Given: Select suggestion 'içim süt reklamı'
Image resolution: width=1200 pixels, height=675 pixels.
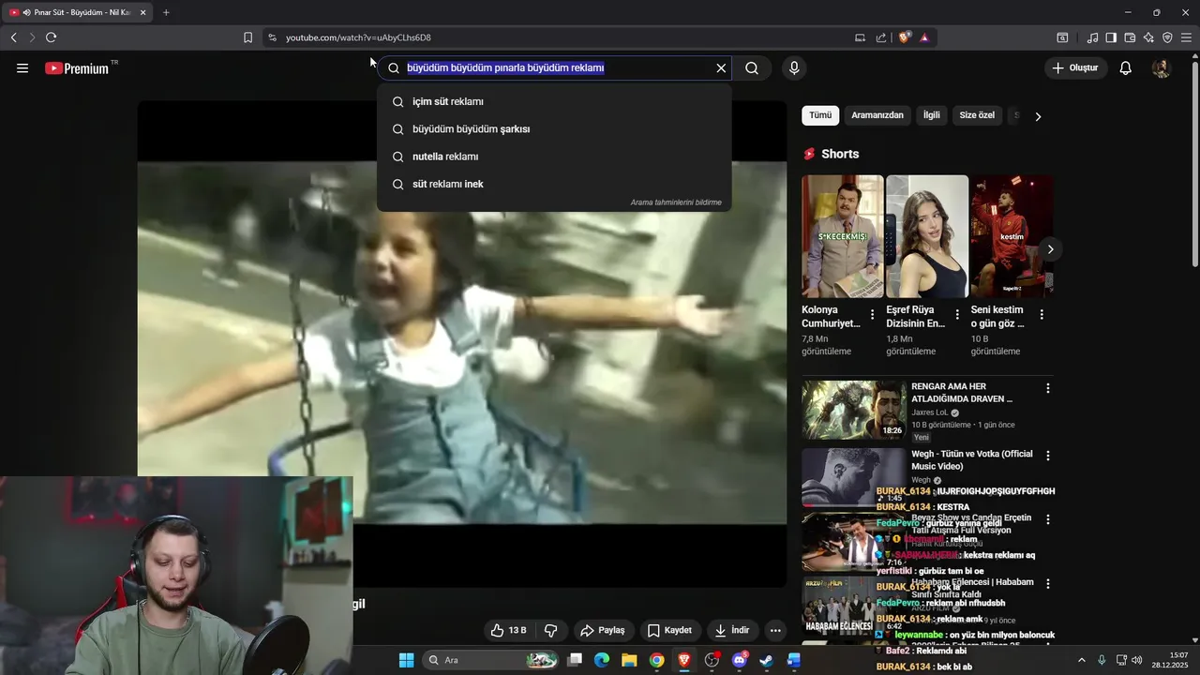Looking at the screenshot, I should pos(554,101).
